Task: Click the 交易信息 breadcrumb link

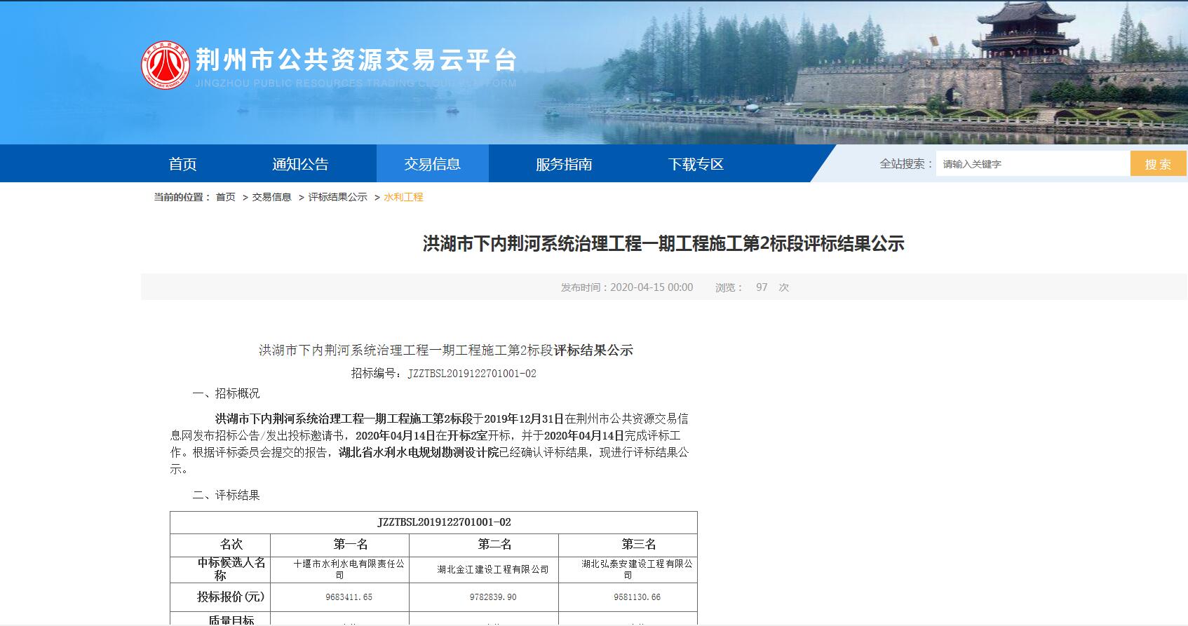Action: [271, 197]
